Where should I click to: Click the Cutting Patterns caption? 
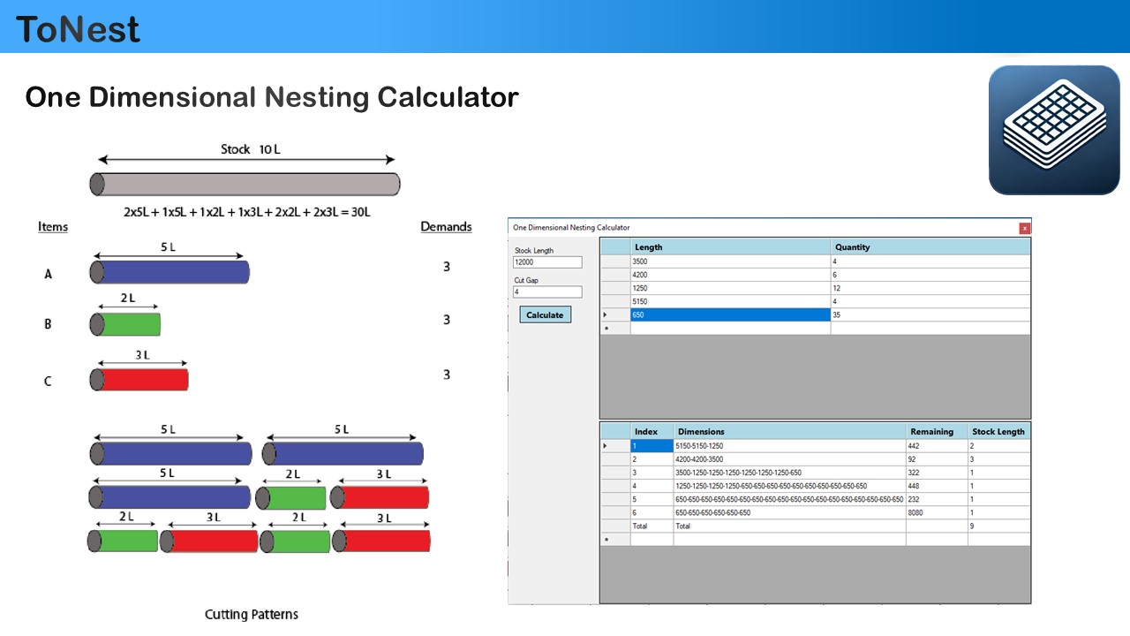tap(252, 614)
